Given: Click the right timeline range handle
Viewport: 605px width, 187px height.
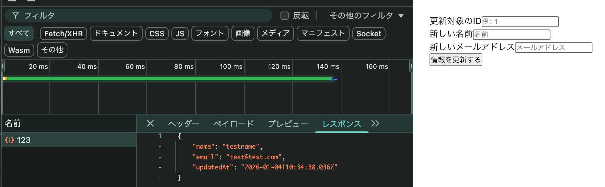Looking at the screenshot, I should tap(411, 66).
